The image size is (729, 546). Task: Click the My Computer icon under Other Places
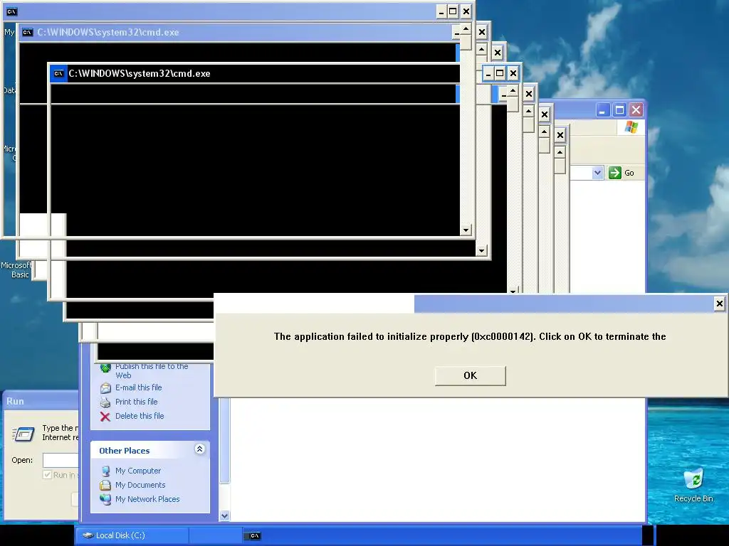(105, 471)
